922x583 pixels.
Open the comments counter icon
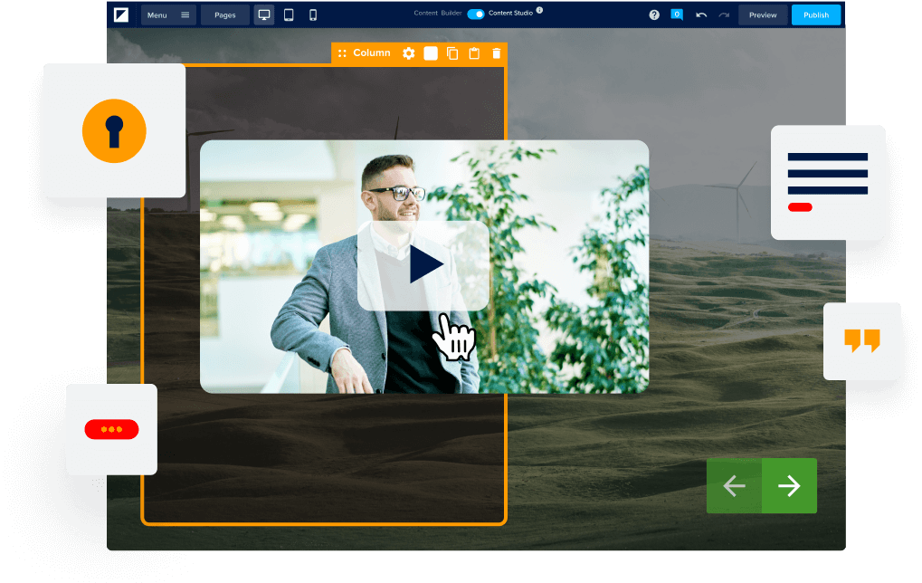pyautogui.click(x=677, y=14)
